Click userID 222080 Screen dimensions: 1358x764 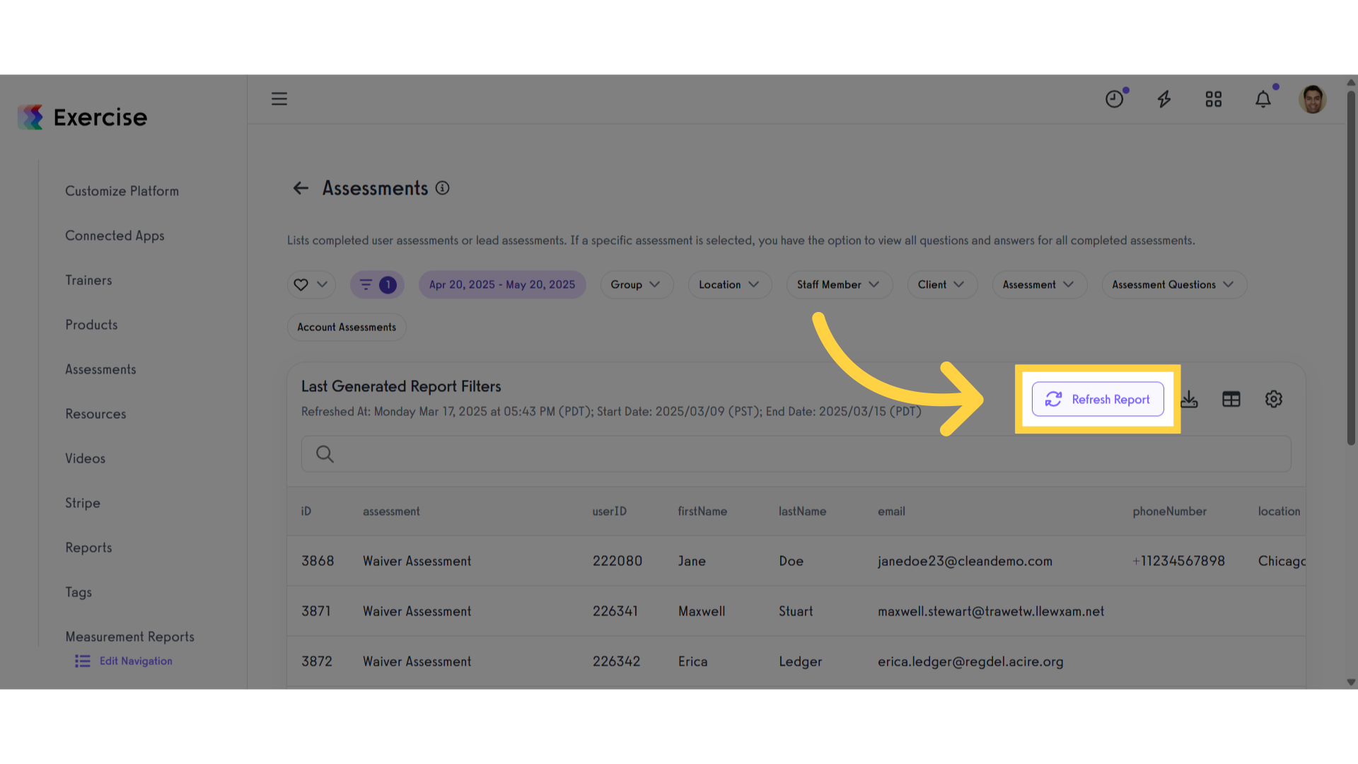pyautogui.click(x=617, y=561)
